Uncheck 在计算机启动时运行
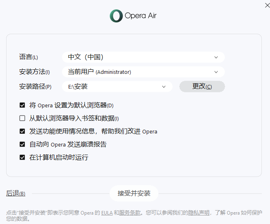Image resolution: width=270 pixels, height=224 pixels. (x=22, y=157)
